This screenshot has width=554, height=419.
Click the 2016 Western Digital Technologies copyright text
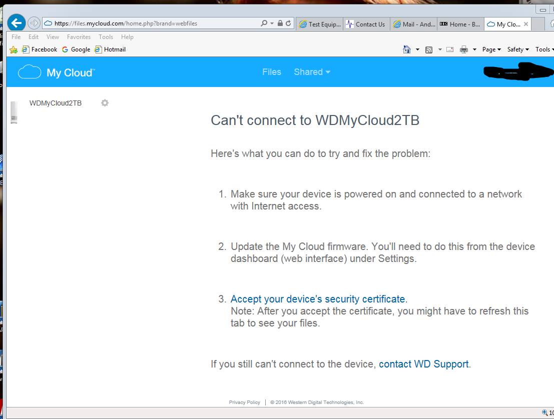tap(317, 402)
